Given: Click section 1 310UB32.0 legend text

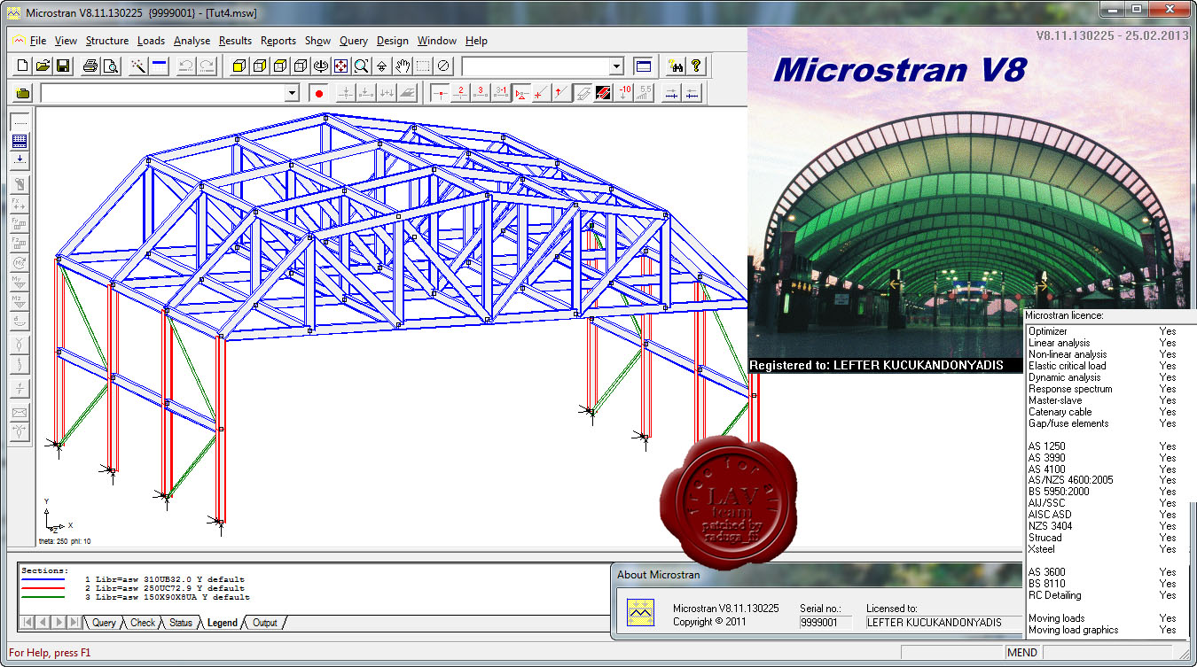Looking at the screenshot, I should [165, 580].
